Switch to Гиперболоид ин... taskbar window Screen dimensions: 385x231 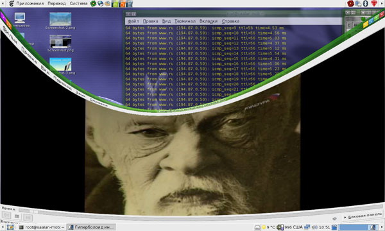[91, 227]
